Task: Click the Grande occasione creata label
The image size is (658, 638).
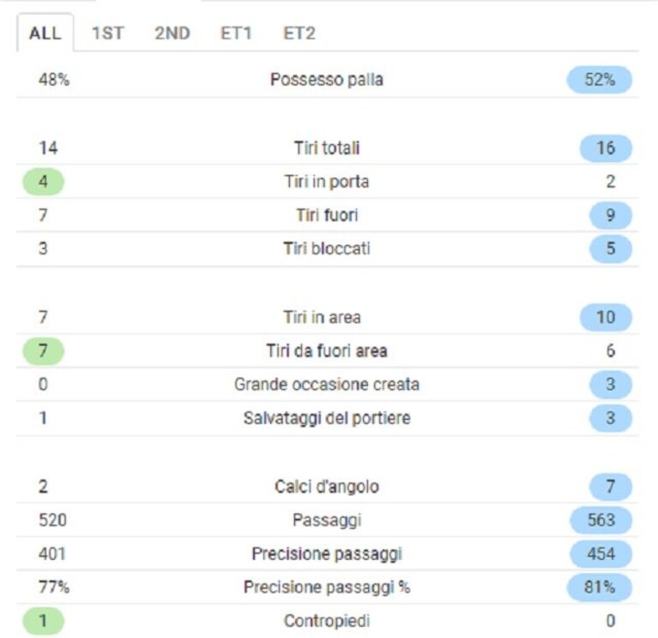Action: [x=327, y=385]
